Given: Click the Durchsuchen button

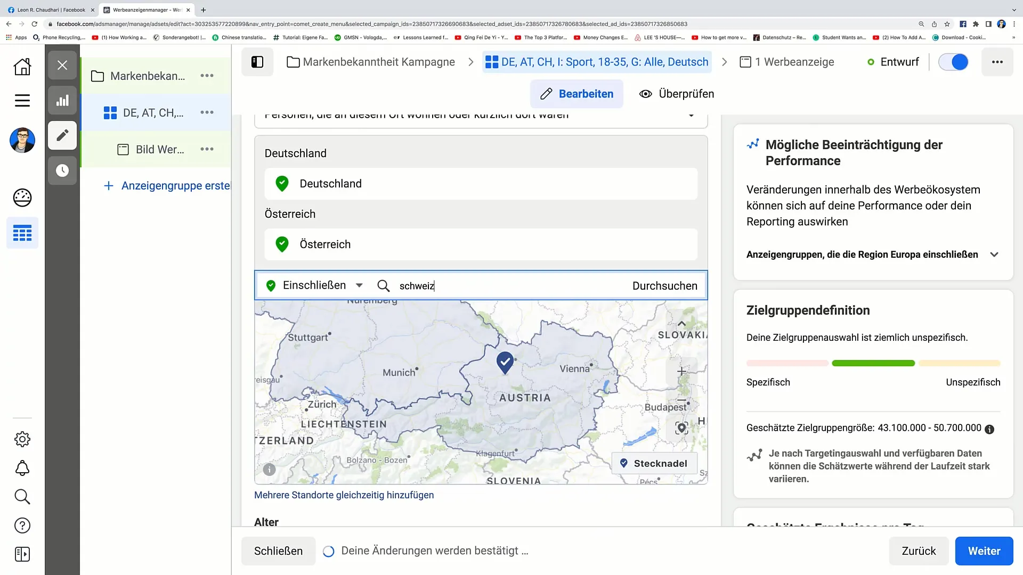Looking at the screenshot, I should coord(664,286).
